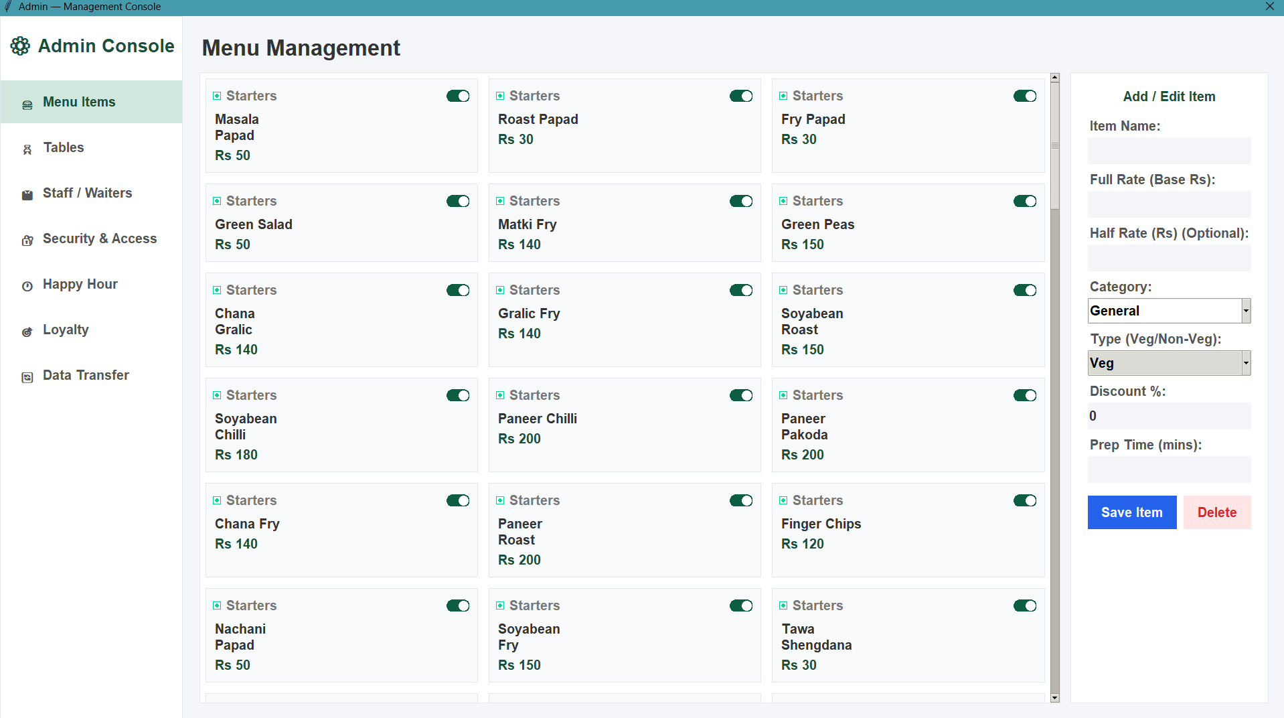1284x718 pixels.
Task: Click the Save Item button
Action: (x=1131, y=512)
